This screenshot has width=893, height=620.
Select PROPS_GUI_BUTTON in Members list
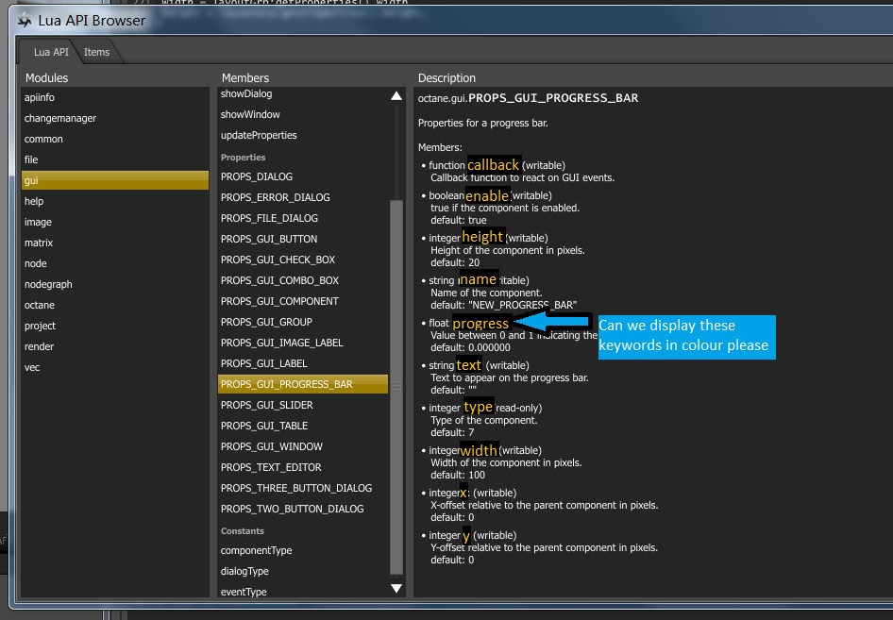coord(303,239)
